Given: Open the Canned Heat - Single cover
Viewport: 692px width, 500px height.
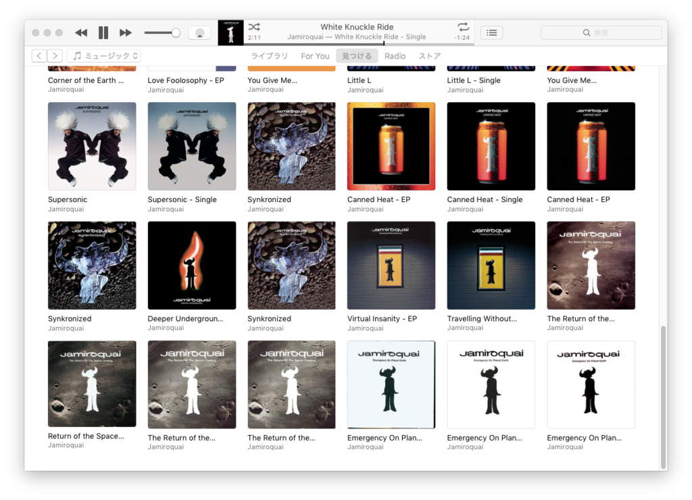Looking at the screenshot, I should coord(491,146).
